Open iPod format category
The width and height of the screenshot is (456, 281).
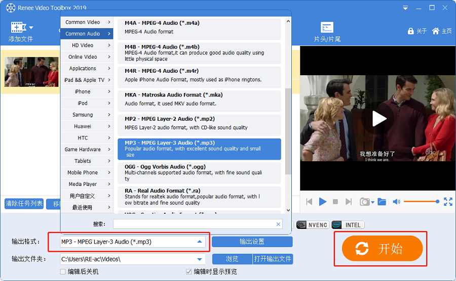pyautogui.click(x=87, y=103)
